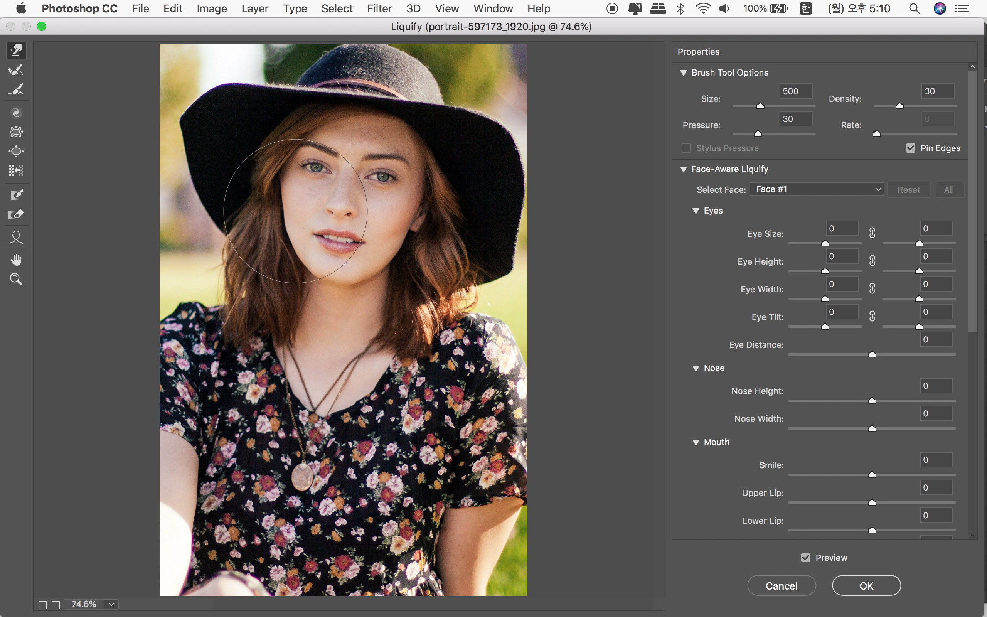Viewport: 987px width, 617px height.
Task: Select the Hand tool
Action: [x=16, y=260]
